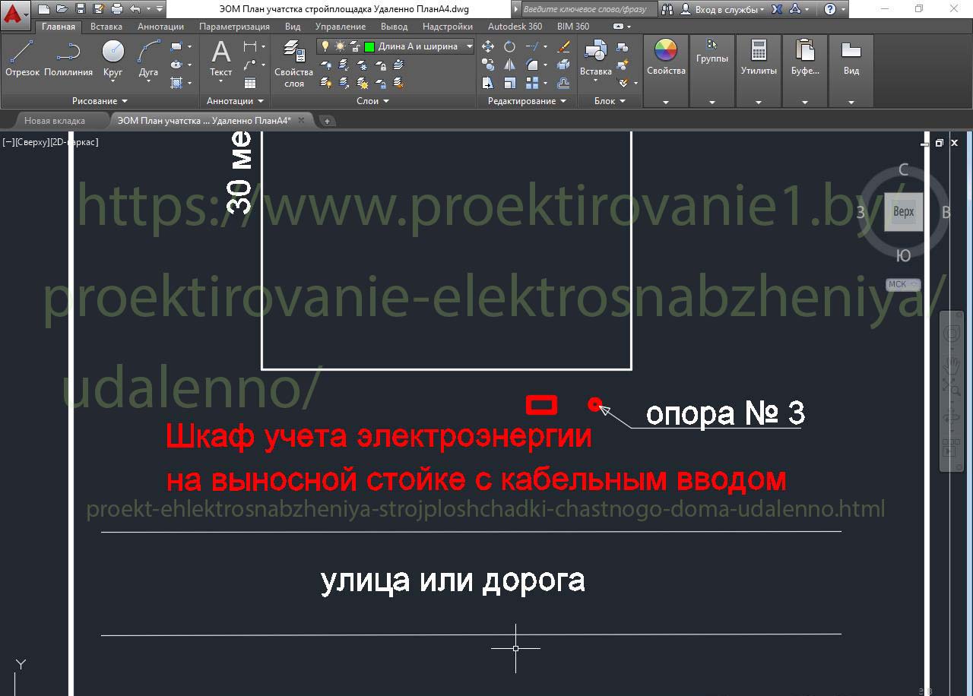
Task: Select the Полилиния polyline tool
Action: coord(68,59)
